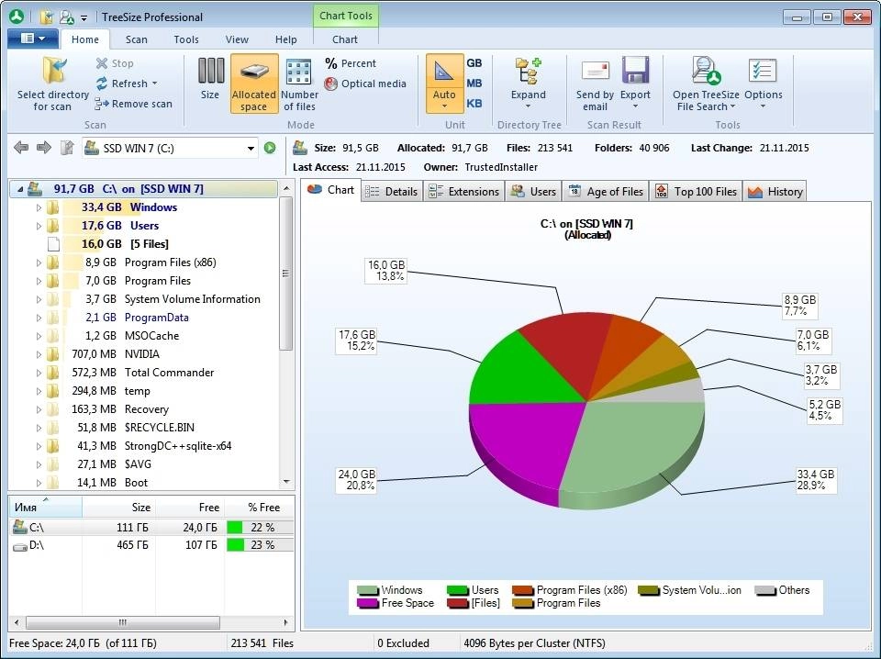Viewport: 881px width, 659px height.
Task: Switch to the History tab
Action: tap(775, 192)
